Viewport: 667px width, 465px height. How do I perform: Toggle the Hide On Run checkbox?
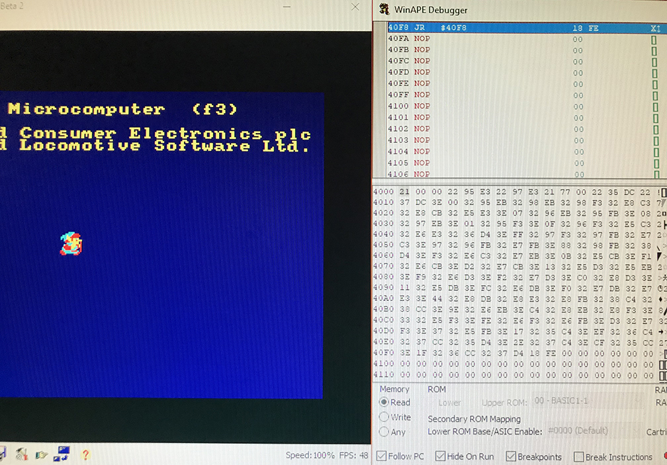tap(440, 456)
